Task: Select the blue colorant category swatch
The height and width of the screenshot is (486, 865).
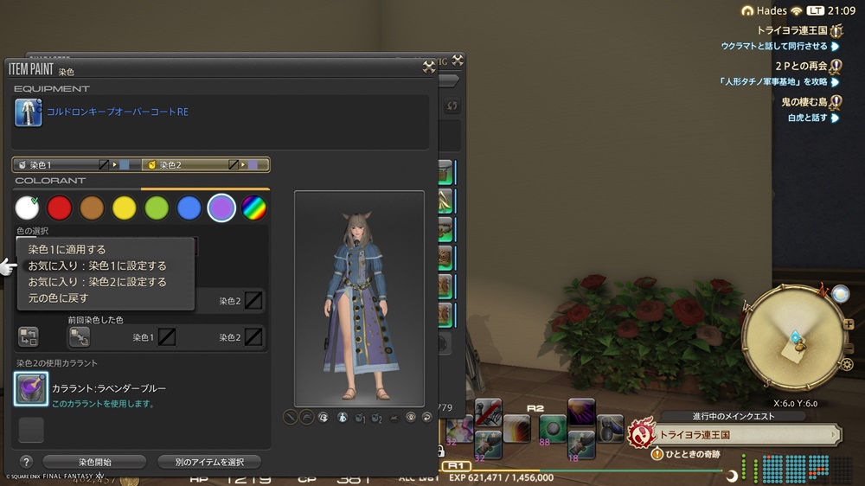Action: tap(189, 208)
